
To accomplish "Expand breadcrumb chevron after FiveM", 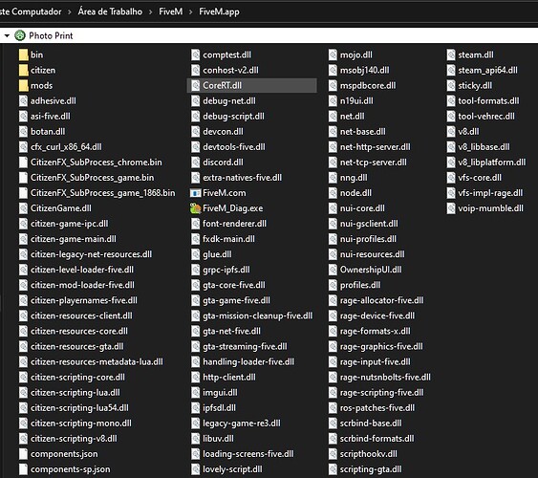I will coord(191,12).
